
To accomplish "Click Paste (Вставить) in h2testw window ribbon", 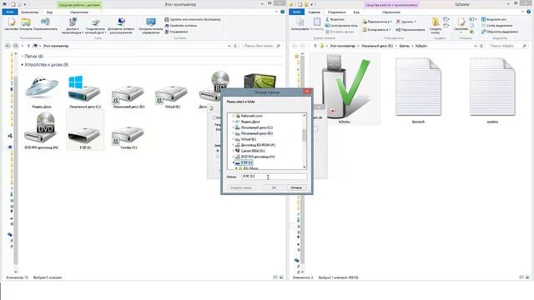I will tap(317, 24).
